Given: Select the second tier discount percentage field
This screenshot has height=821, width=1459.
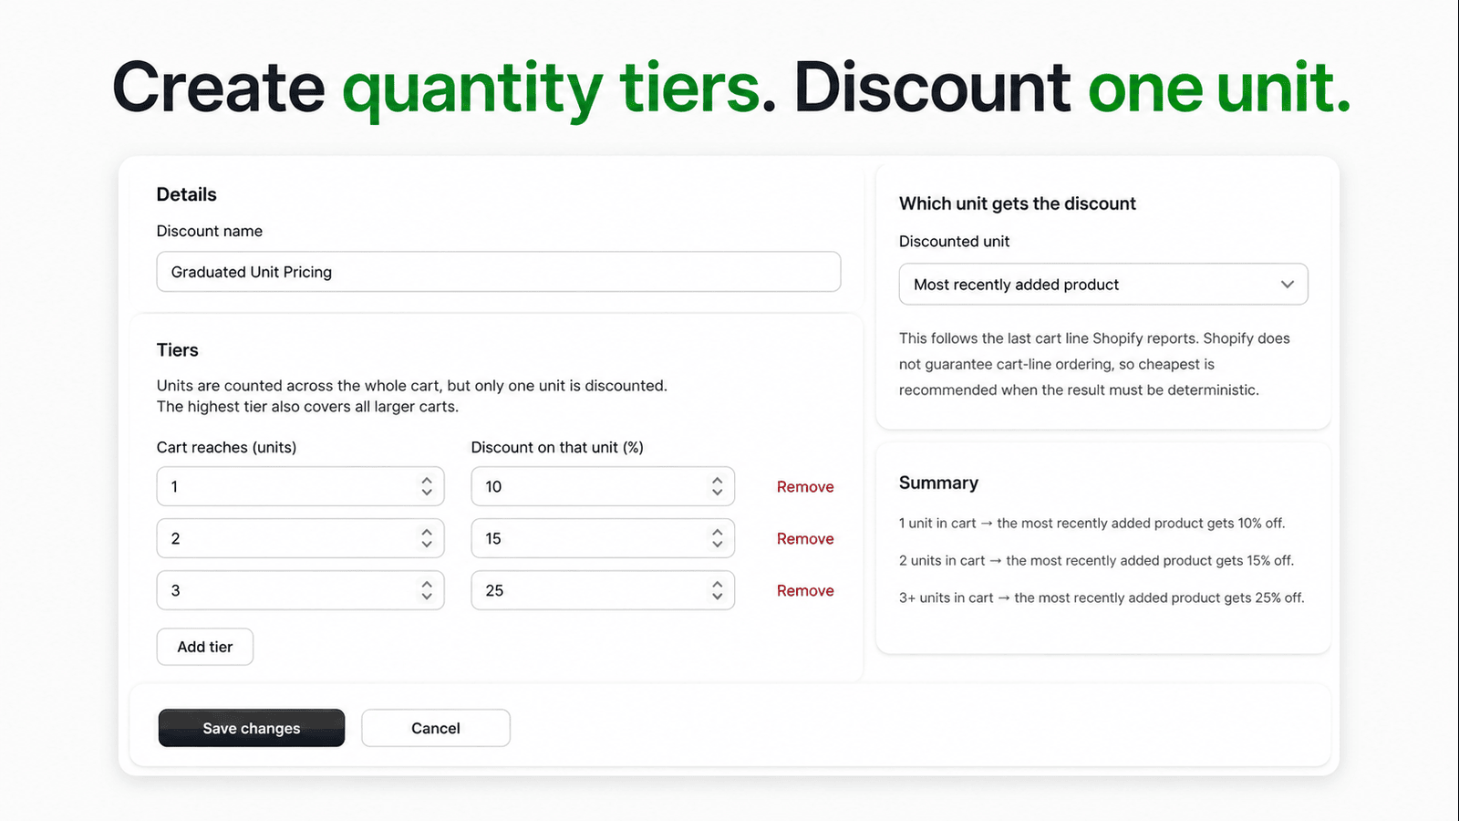Looking at the screenshot, I should [x=603, y=538].
